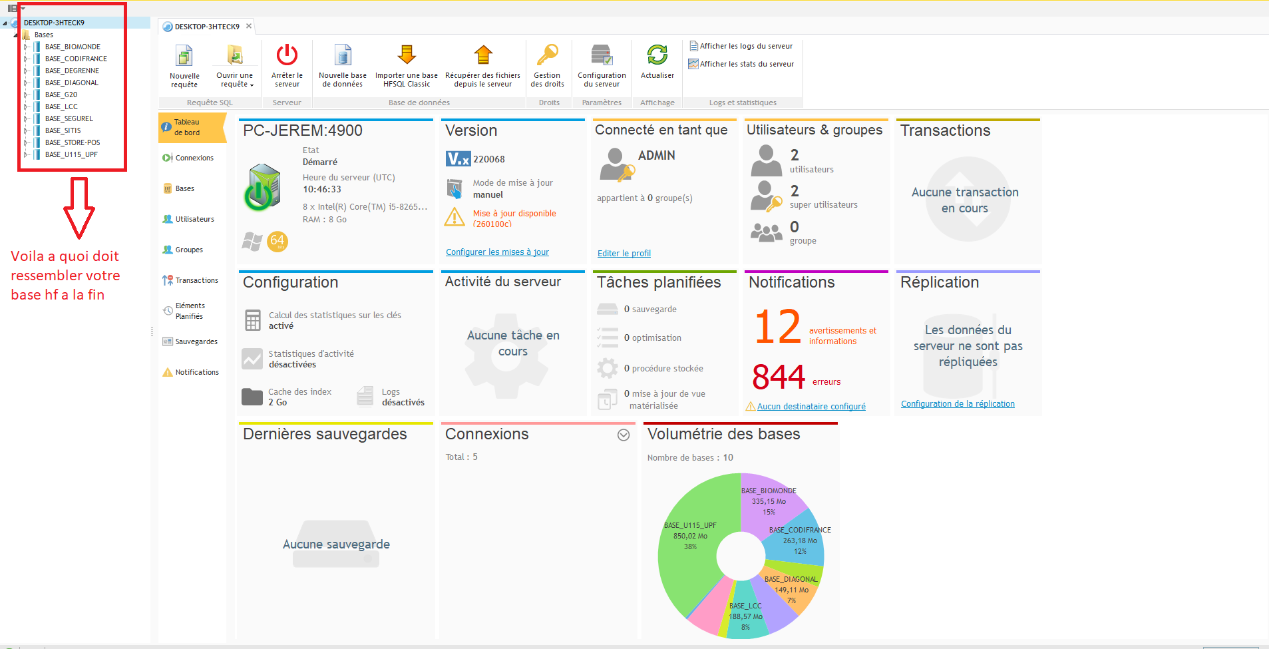Open Gestion des droits key icon

point(548,56)
